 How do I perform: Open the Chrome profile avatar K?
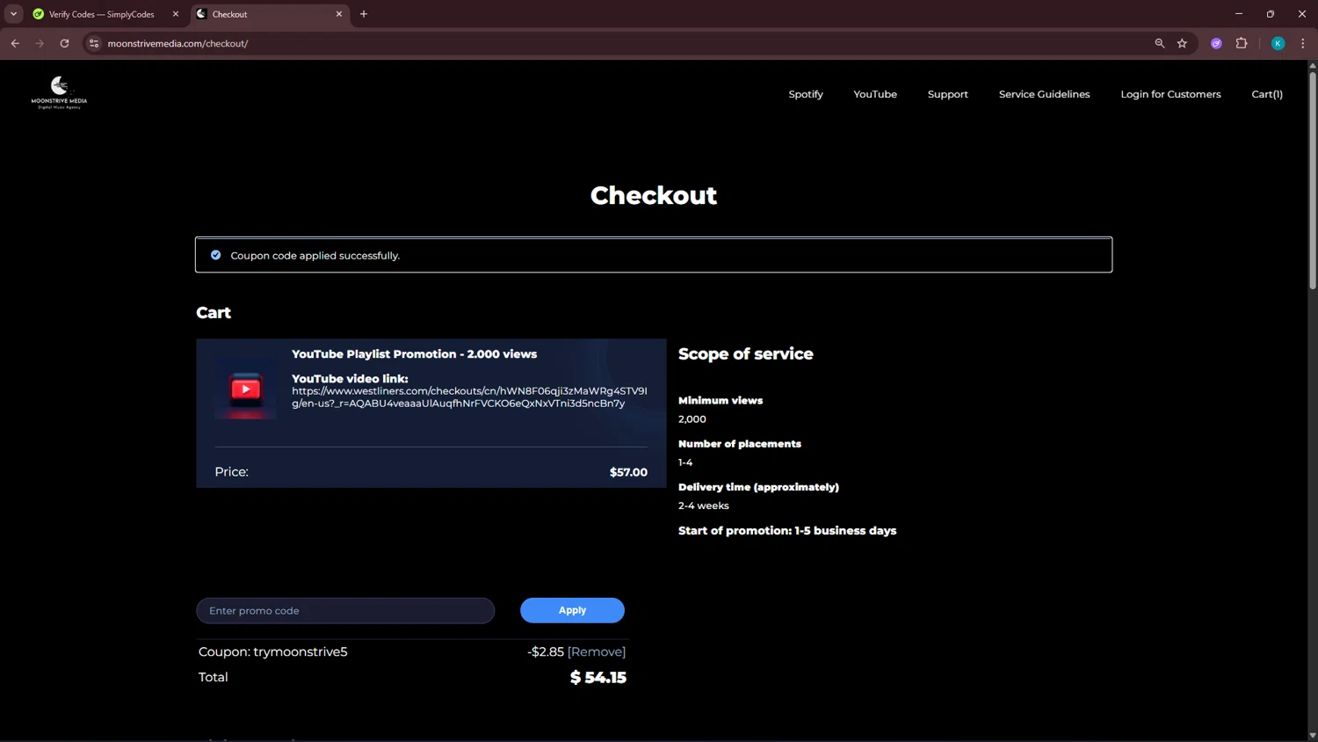tap(1278, 43)
